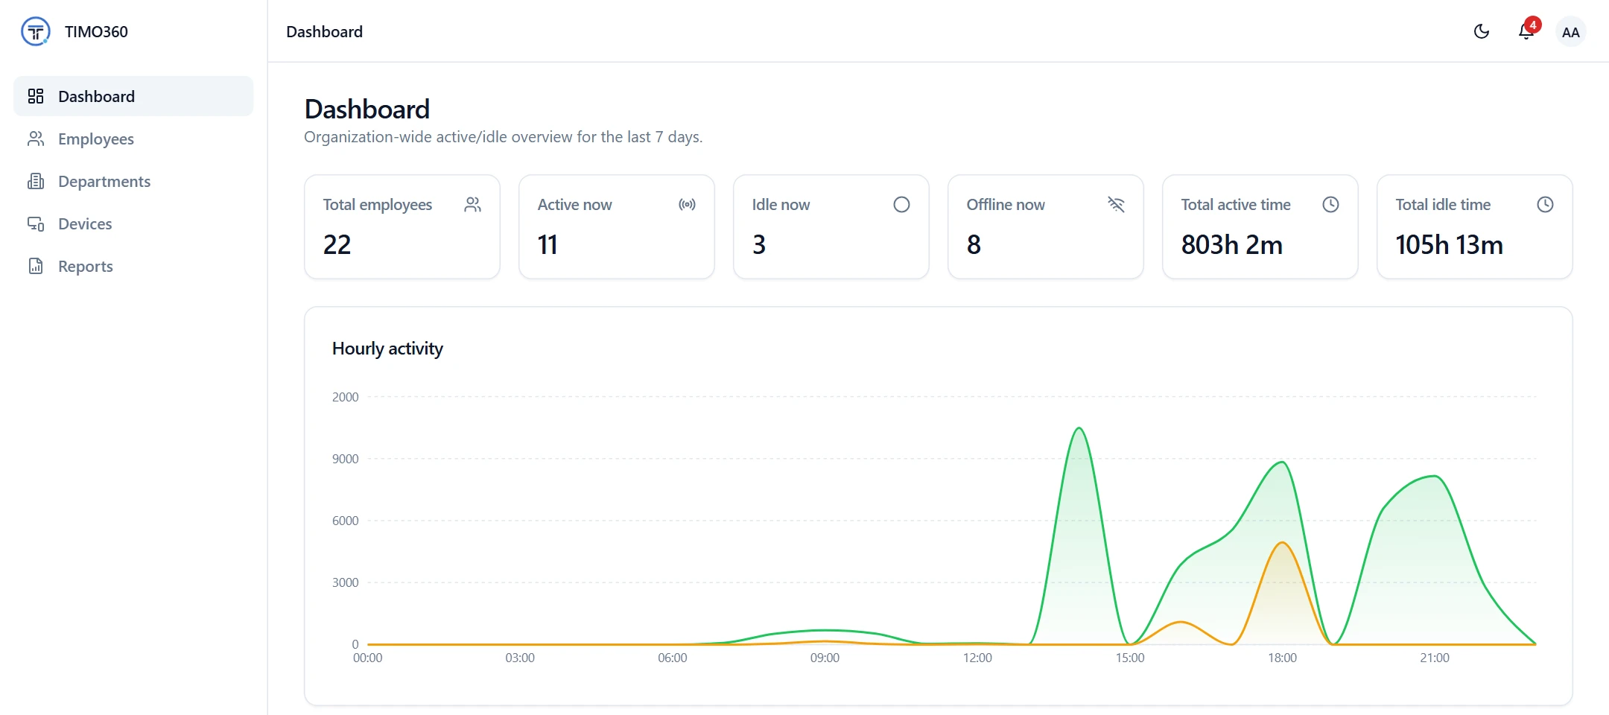
Task: Click the circle icon on Idle now card
Action: click(x=902, y=204)
